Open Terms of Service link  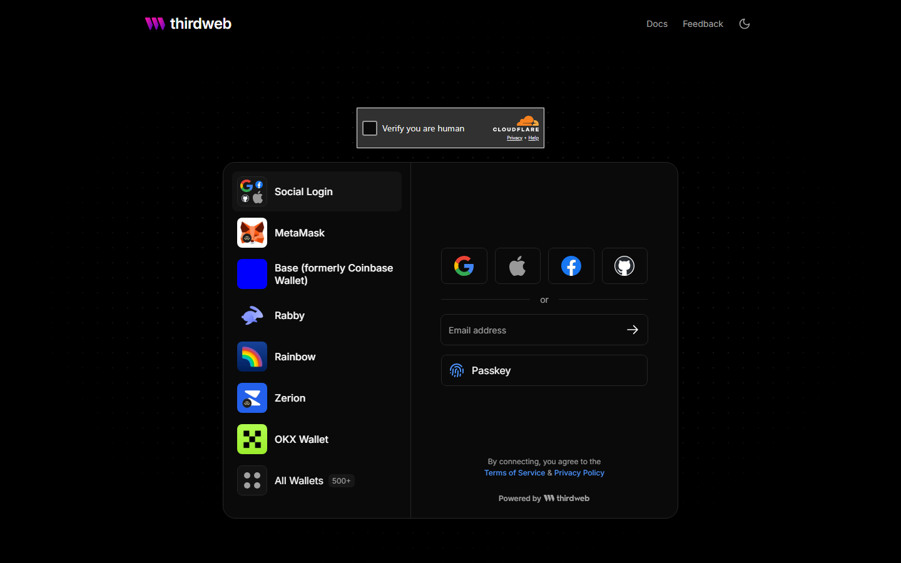click(514, 473)
